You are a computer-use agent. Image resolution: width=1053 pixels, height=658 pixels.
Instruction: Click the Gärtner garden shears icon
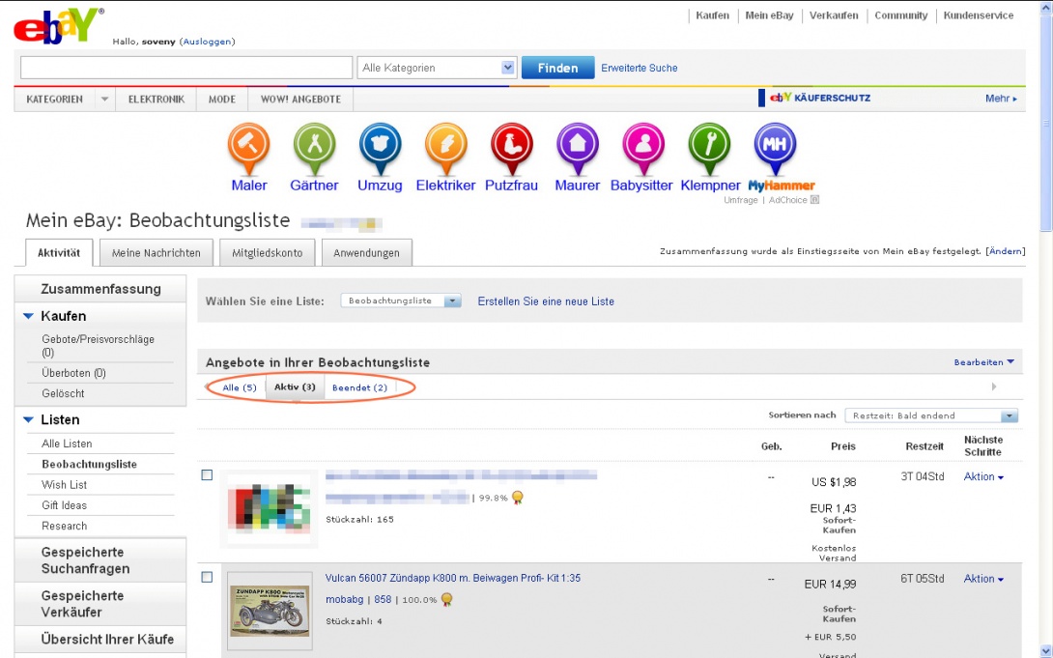[314, 146]
